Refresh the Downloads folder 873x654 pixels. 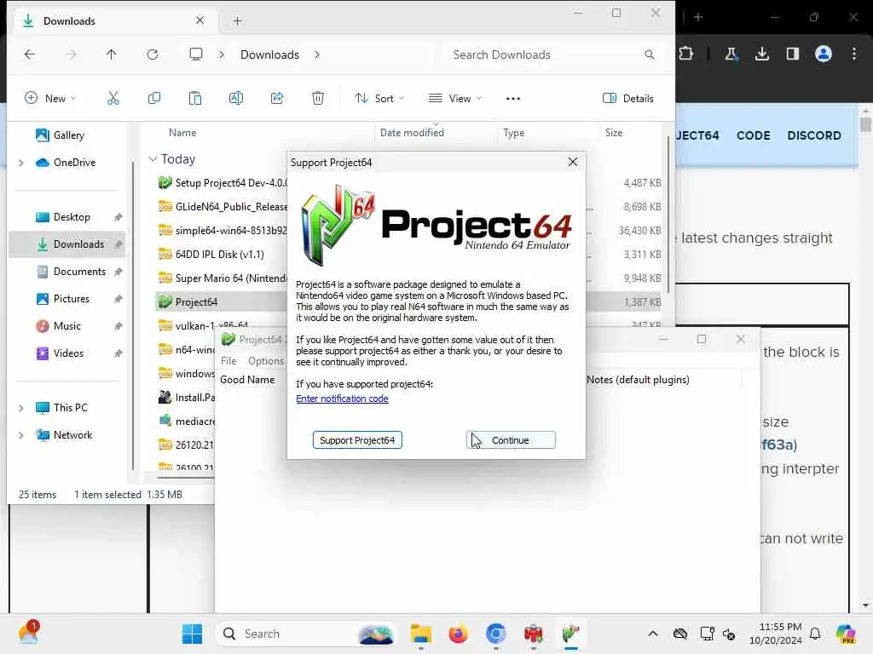click(153, 54)
